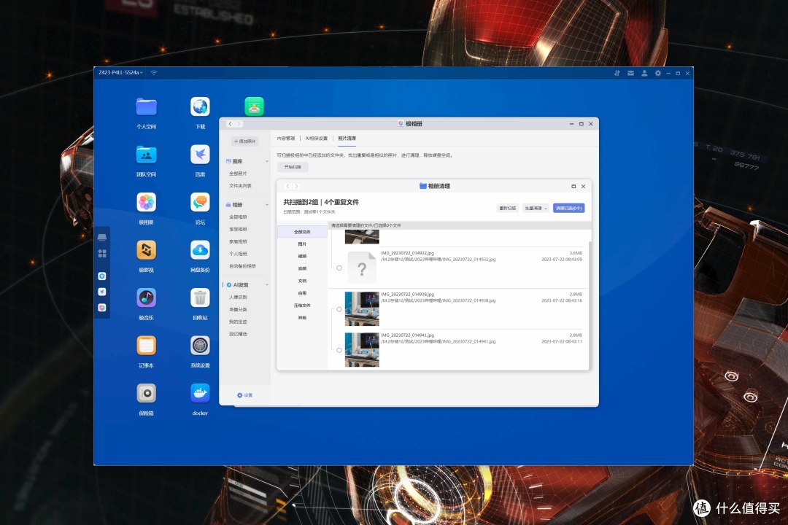This screenshot has width=788, height=525.
Task: Launch the 极影视 video desktop icon
Action: (x=146, y=250)
